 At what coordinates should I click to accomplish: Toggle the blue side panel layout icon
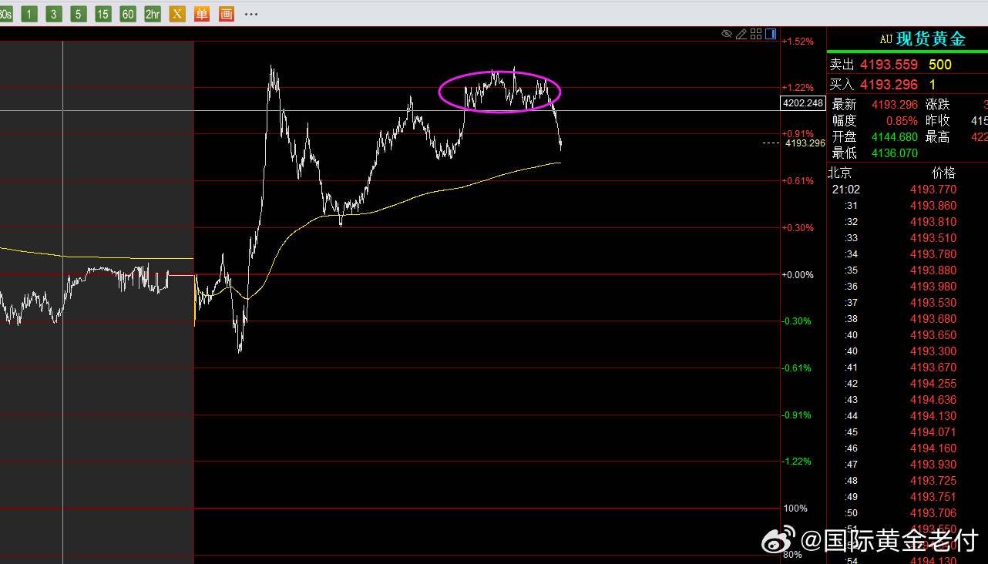click(x=771, y=34)
